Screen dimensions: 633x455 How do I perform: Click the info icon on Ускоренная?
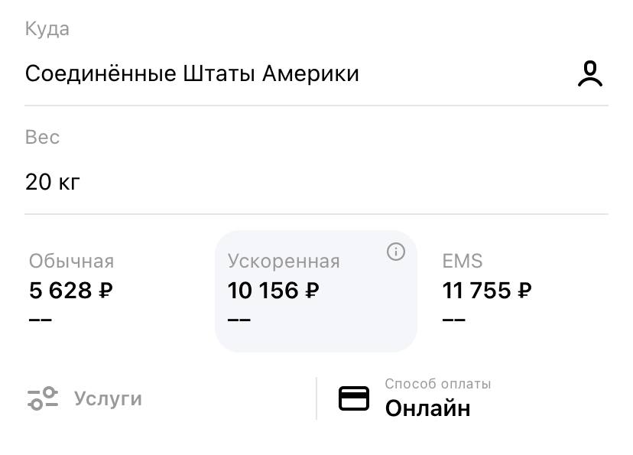395,252
